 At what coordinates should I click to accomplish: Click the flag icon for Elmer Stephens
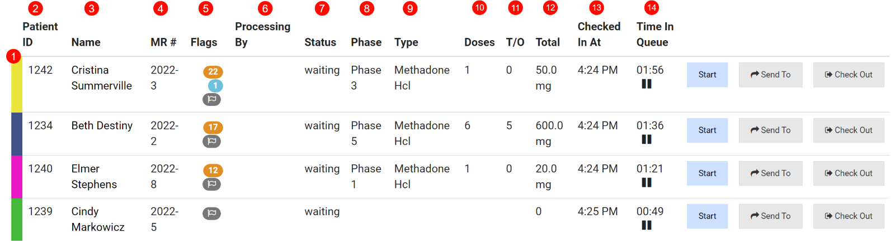211,184
